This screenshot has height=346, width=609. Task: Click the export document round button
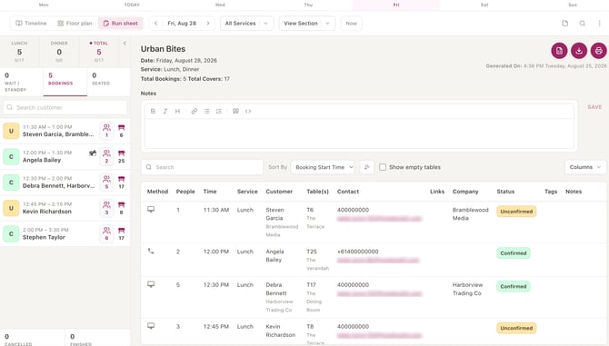559,51
